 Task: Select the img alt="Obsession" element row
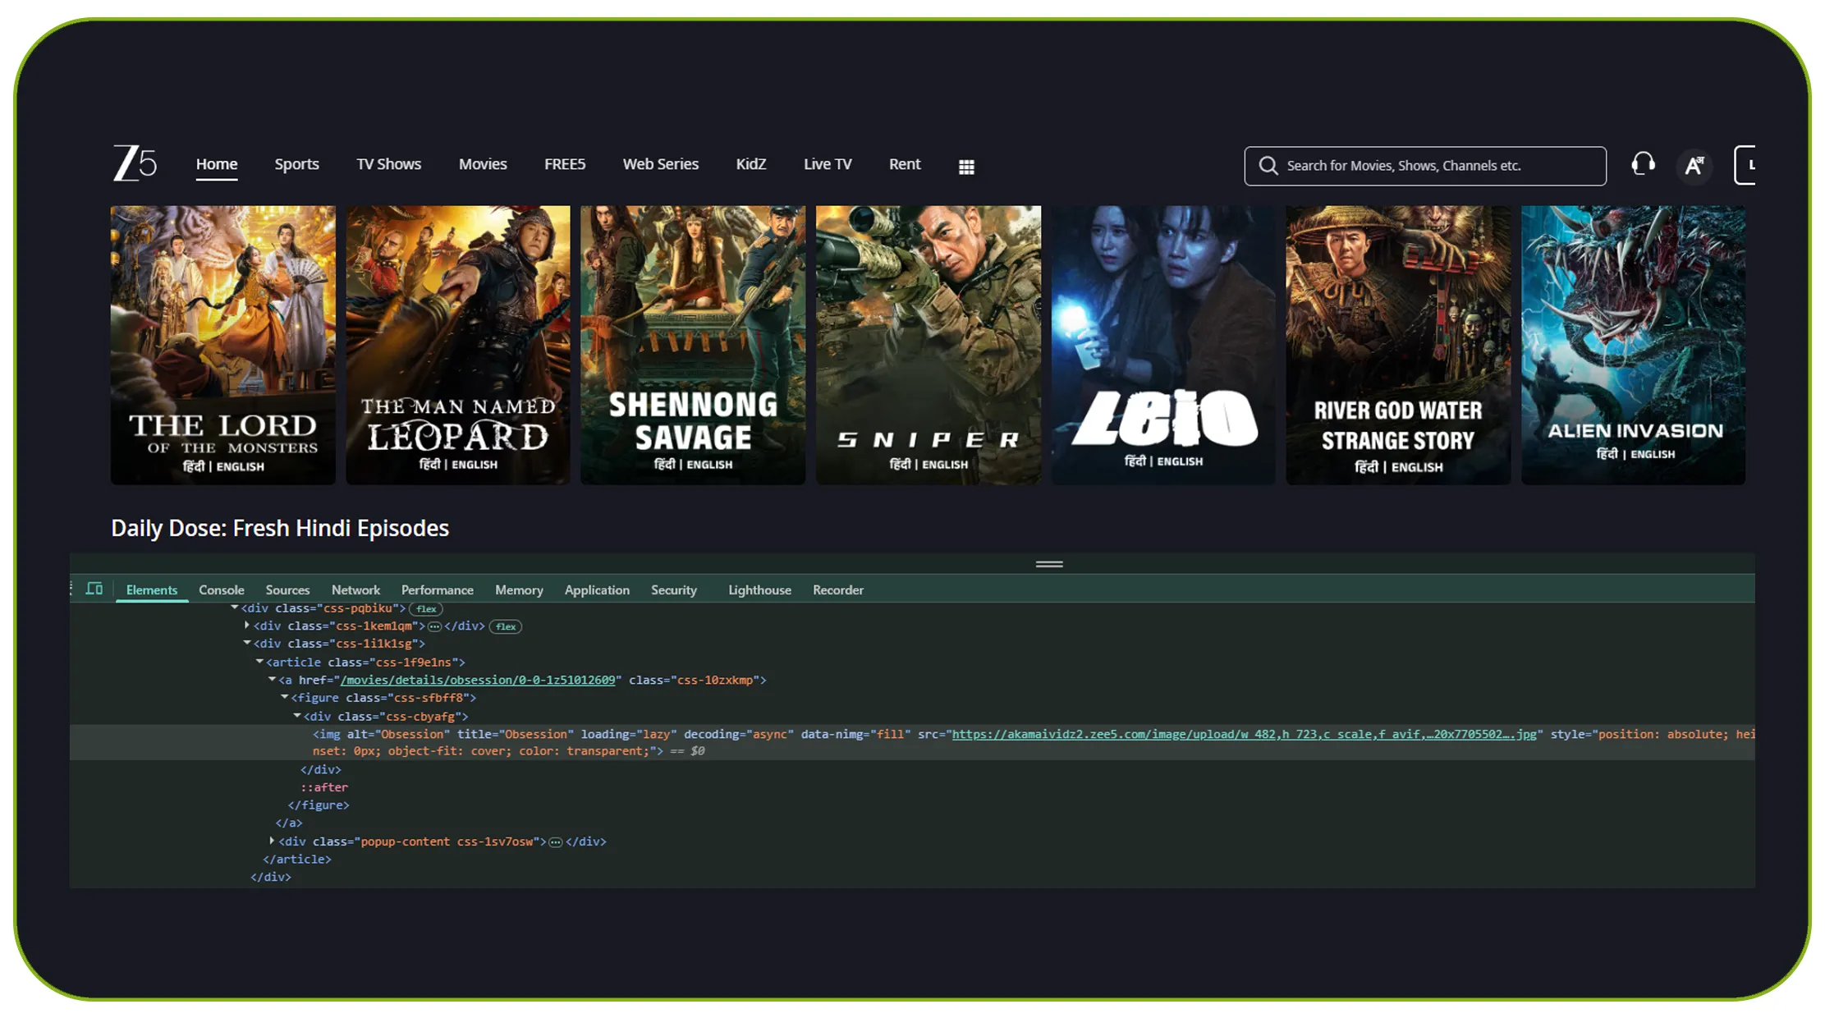pos(912,742)
